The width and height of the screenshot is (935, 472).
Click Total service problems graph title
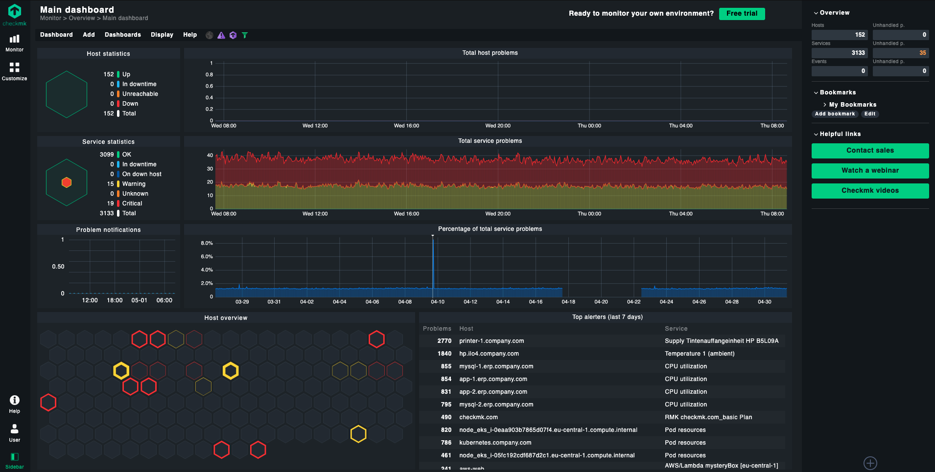(x=490, y=141)
